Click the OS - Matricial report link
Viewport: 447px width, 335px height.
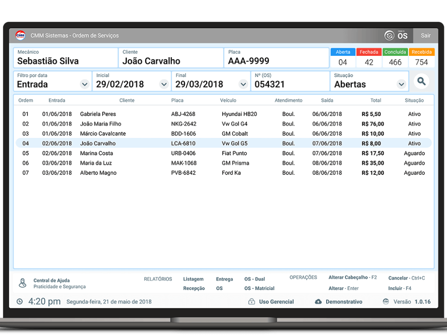259,288
